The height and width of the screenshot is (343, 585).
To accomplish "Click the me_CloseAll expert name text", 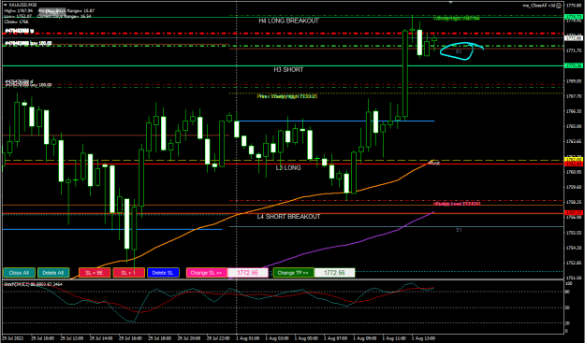I will coord(539,6).
